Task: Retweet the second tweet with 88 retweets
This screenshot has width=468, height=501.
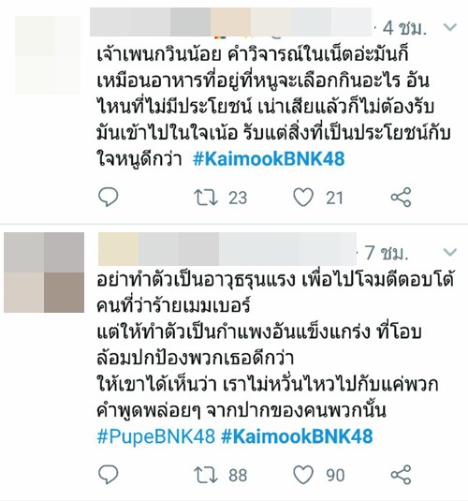Action: 206,475
